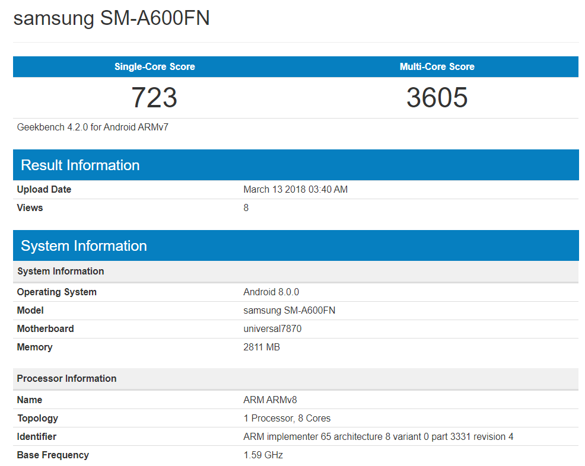Select the 1 Processor, 8 Cores value
Screen dimensions: 585x466
[287, 419]
